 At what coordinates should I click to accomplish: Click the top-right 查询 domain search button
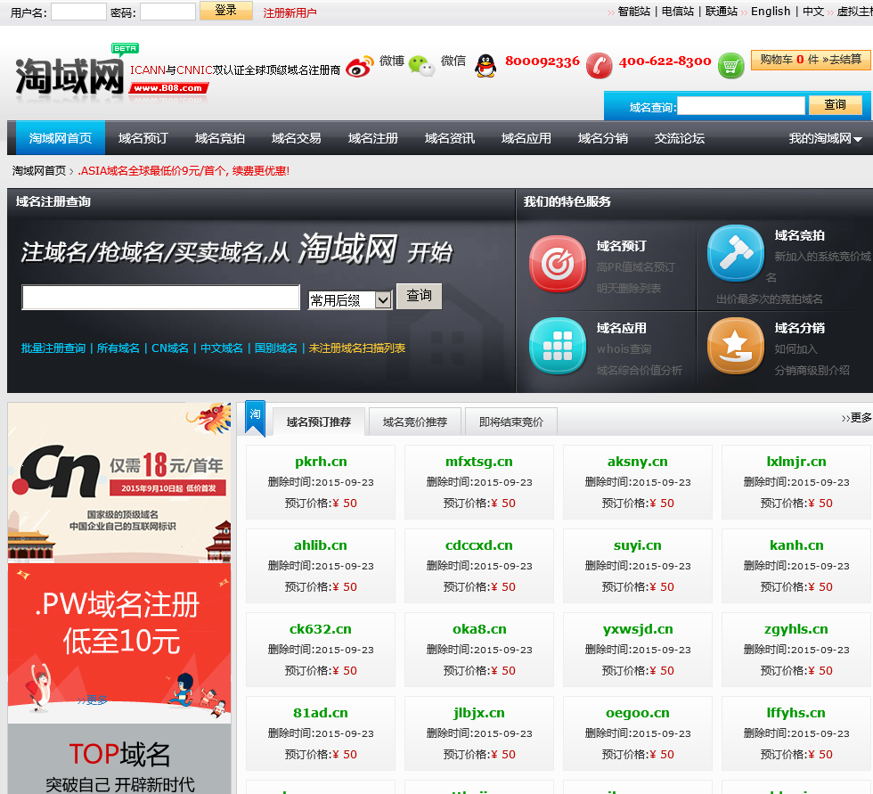pyautogui.click(x=836, y=104)
